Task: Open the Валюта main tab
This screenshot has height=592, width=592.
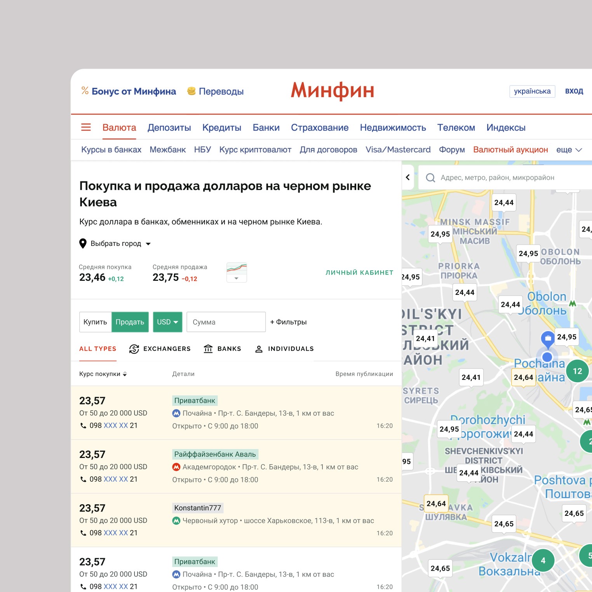Action: click(119, 128)
